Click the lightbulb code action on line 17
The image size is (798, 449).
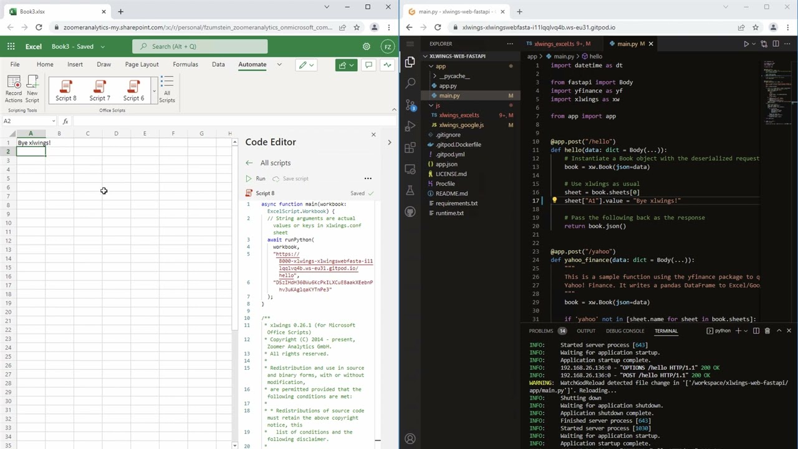554,201
